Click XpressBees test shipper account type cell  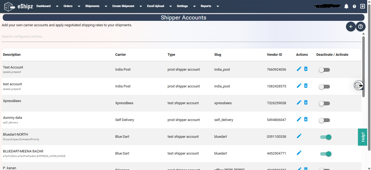tap(183, 103)
